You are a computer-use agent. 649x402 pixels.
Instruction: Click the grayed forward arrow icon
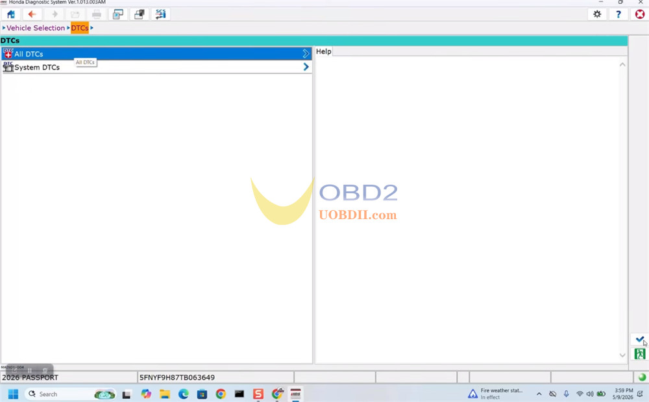pyautogui.click(x=55, y=14)
